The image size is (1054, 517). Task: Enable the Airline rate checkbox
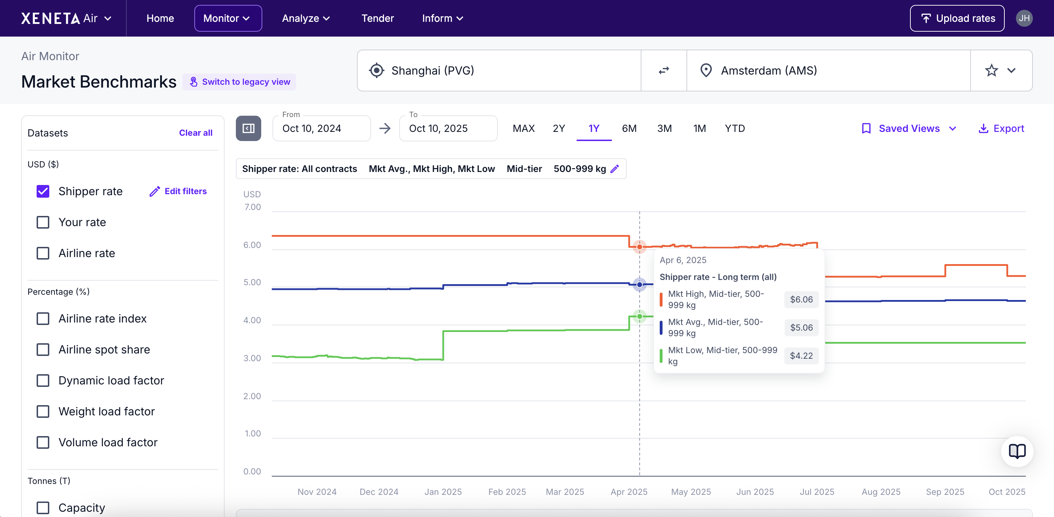click(x=43, y=253)
